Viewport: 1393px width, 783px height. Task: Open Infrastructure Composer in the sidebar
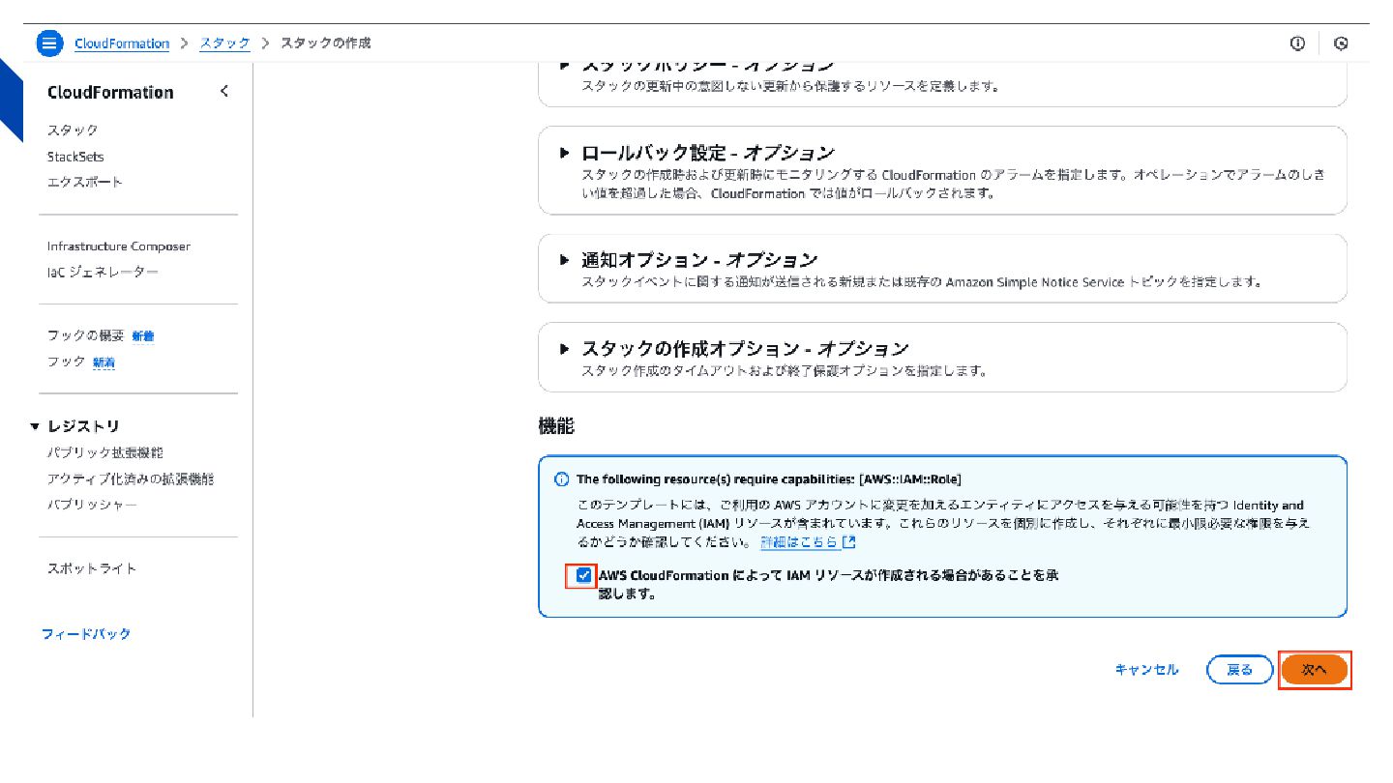click(x=119, y=246)
